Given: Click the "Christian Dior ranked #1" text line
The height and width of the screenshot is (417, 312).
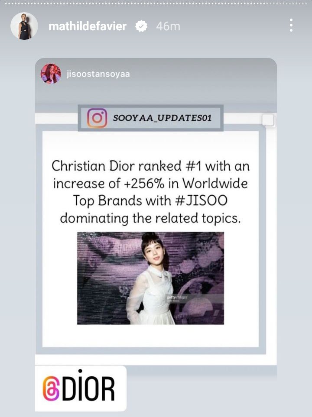Looking at the screenshot, I should point(151,166).
